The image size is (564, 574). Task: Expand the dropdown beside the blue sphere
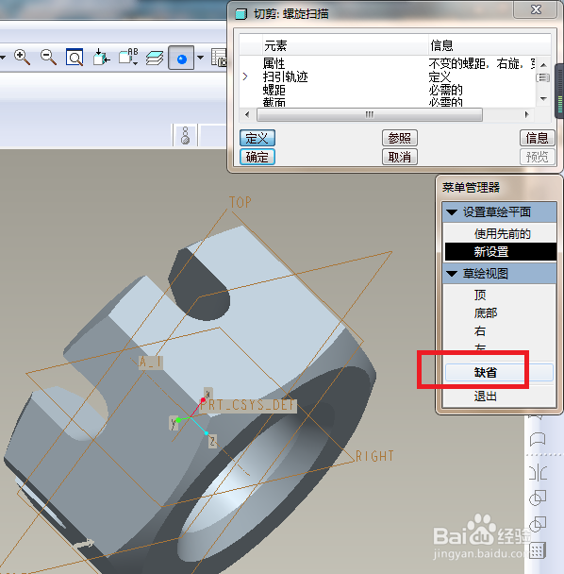click(200, 58)
